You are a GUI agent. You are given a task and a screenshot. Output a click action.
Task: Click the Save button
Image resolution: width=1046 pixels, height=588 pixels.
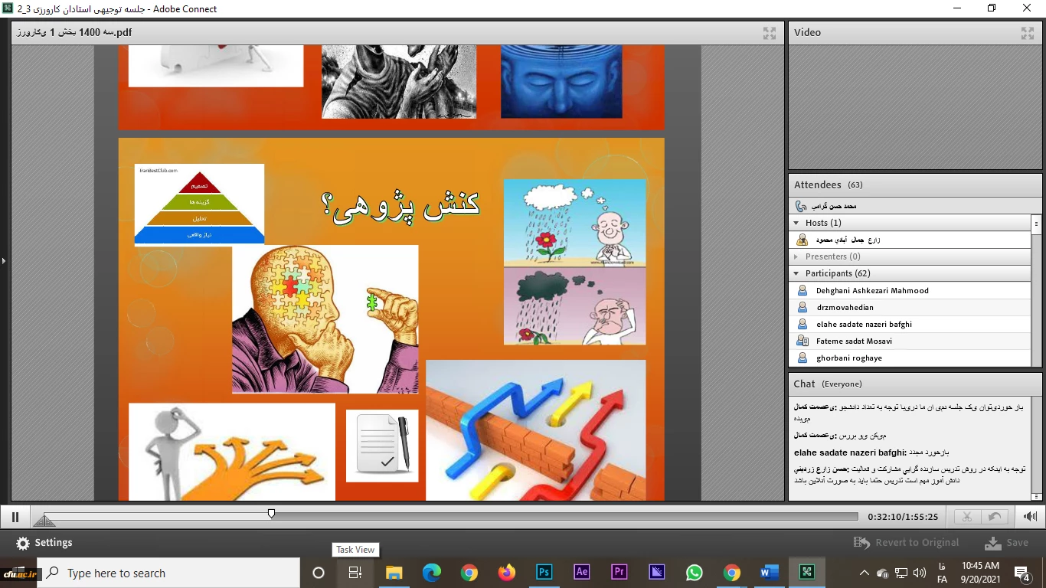(x=1007, y=543)
